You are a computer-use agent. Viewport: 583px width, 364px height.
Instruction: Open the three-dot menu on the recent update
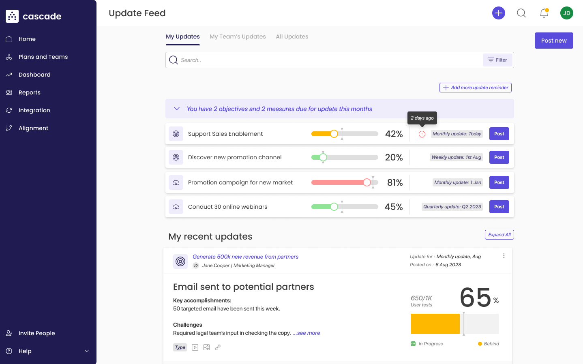(x=504, y=256)
